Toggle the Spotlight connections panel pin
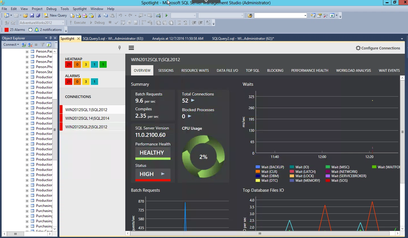Viewport: 408px width, 238px height. pyautogui.click(x=120, y=48)
